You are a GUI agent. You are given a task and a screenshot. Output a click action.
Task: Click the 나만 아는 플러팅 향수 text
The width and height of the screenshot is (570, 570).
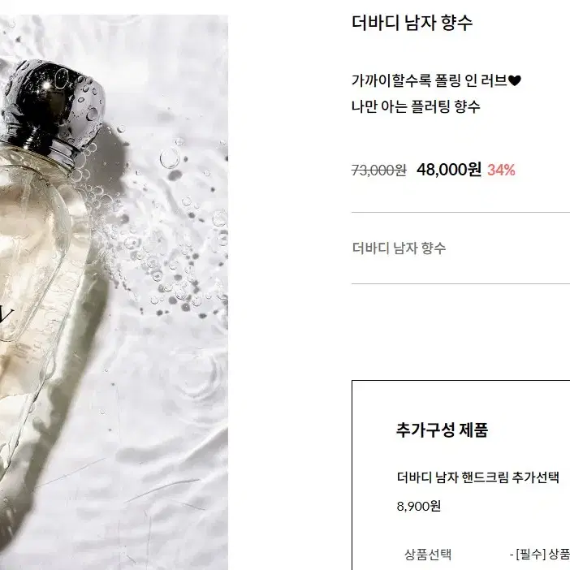[416, 106]
